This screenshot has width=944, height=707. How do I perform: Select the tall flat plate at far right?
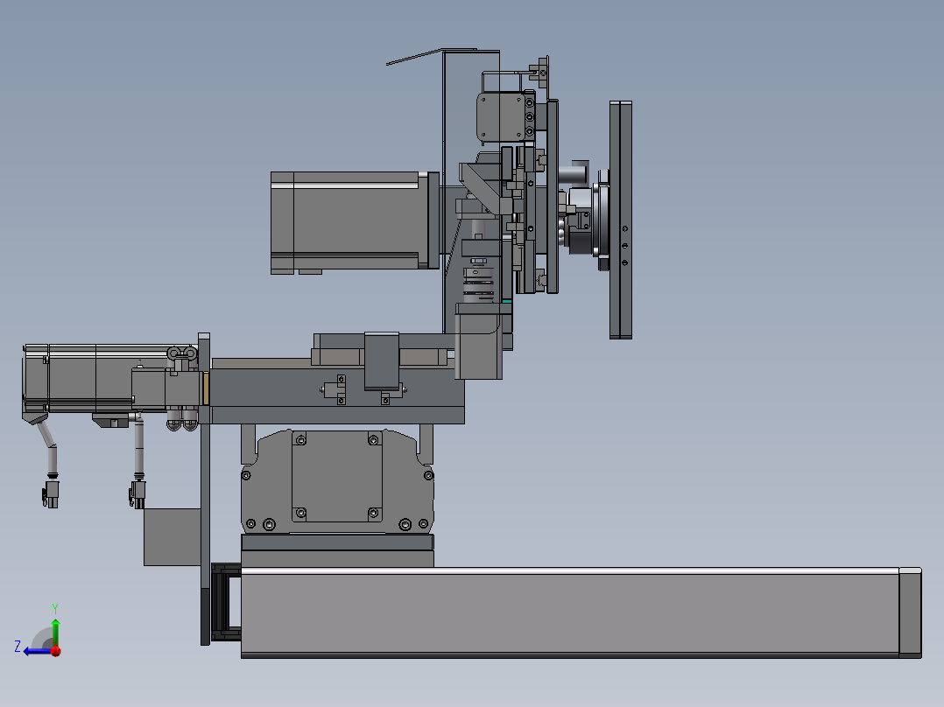point(621,220)
